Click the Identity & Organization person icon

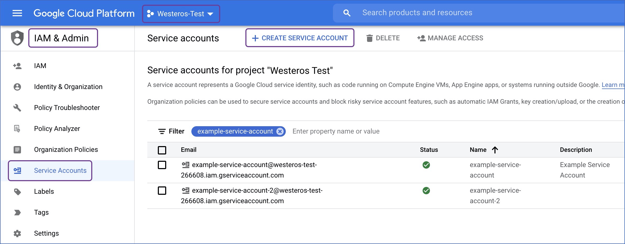17,87
